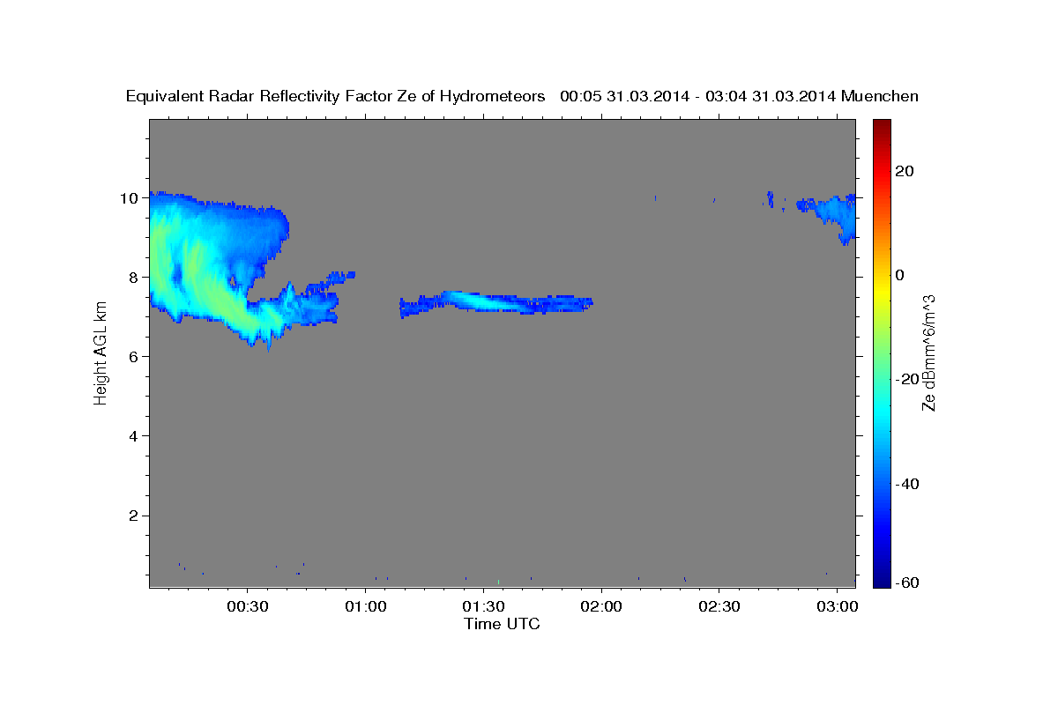This screenshot has width=1058, height=705.
Task: Click the date range text '00:05 31.03.2014 - 03:04 31.03.2014 Muenchen'
Action: (x=740, y=97)
